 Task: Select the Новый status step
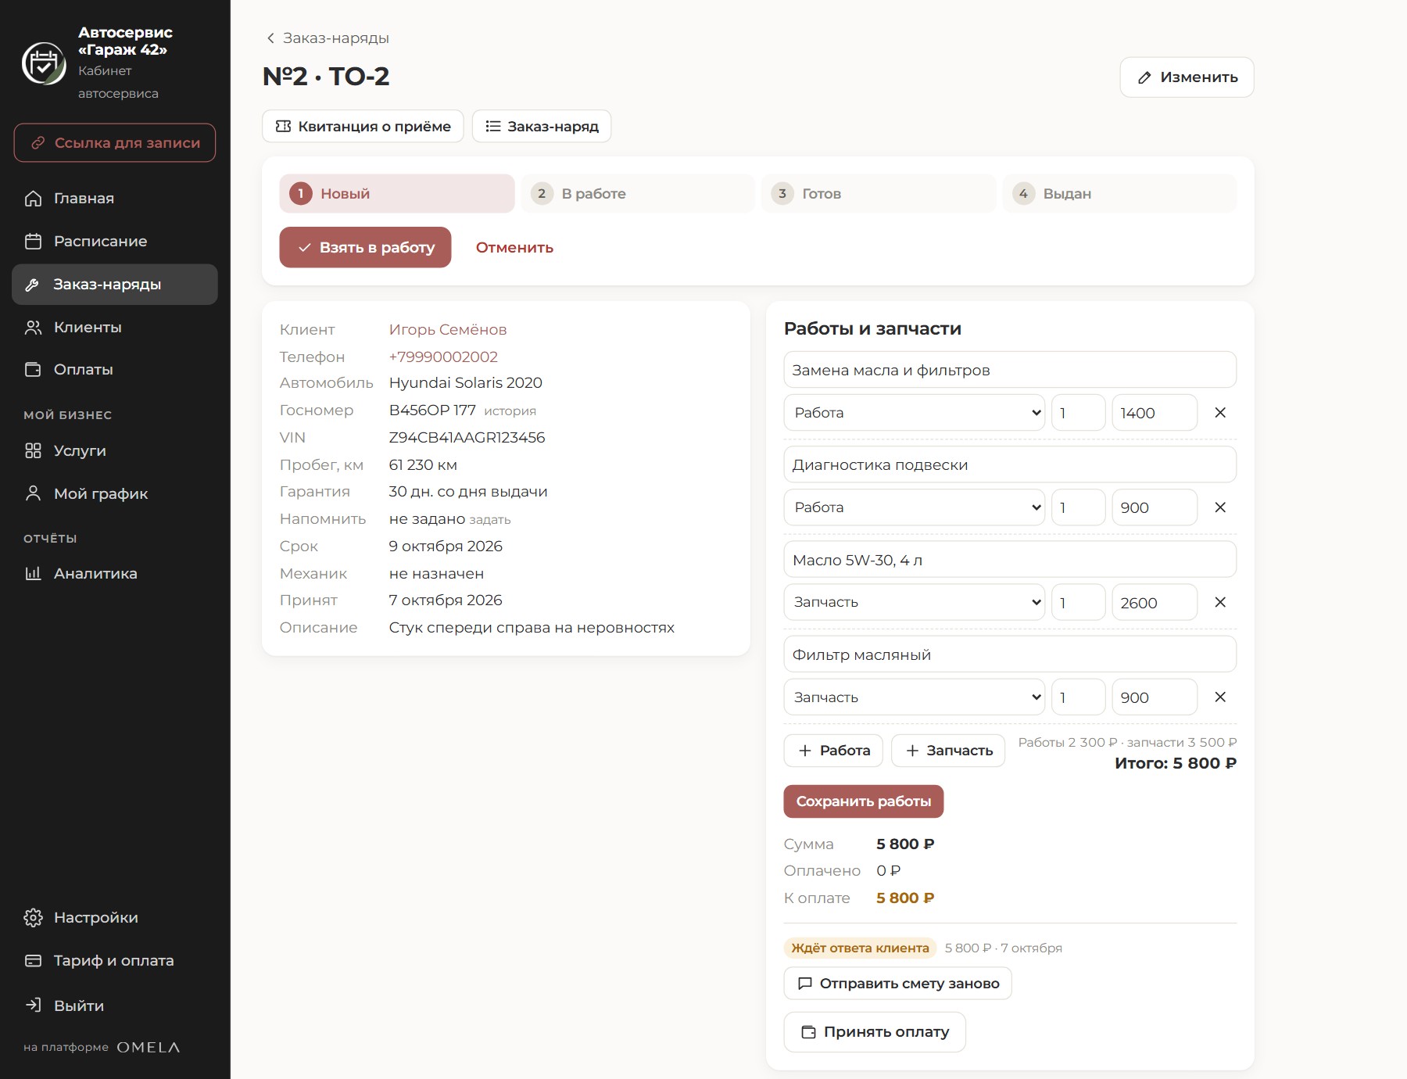[x=397, y=194]
